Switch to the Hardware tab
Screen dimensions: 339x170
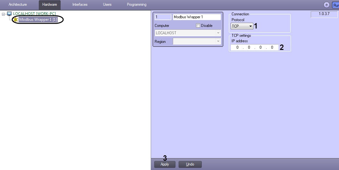click(x=49, y=4)
